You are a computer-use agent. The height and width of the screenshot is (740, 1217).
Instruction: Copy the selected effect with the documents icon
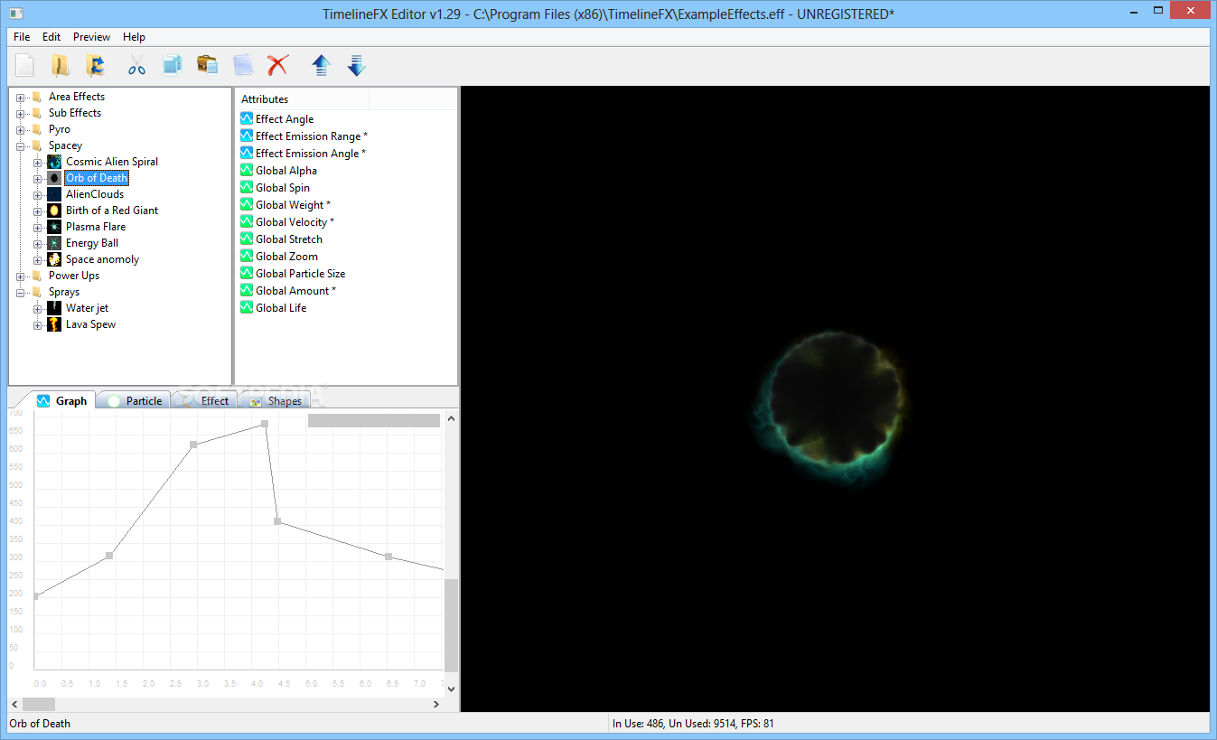172,65
